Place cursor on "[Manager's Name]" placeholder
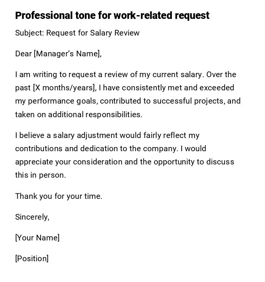265x282 pixels. point(67,54)
